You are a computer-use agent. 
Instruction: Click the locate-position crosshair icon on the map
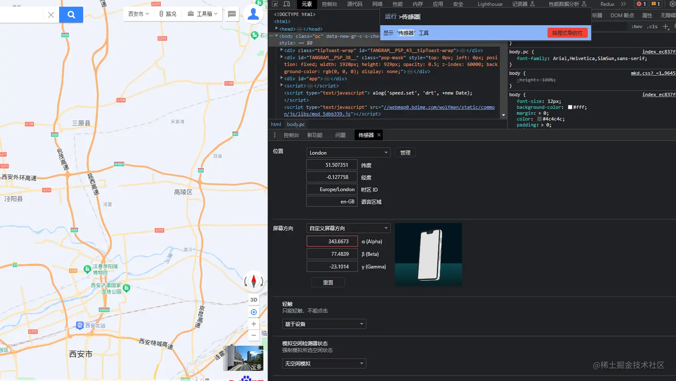(253, 312)
